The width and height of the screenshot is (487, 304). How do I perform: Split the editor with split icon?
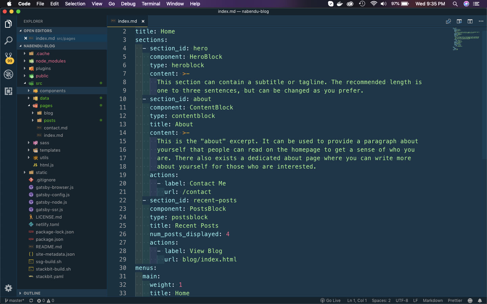pos(470,21)
